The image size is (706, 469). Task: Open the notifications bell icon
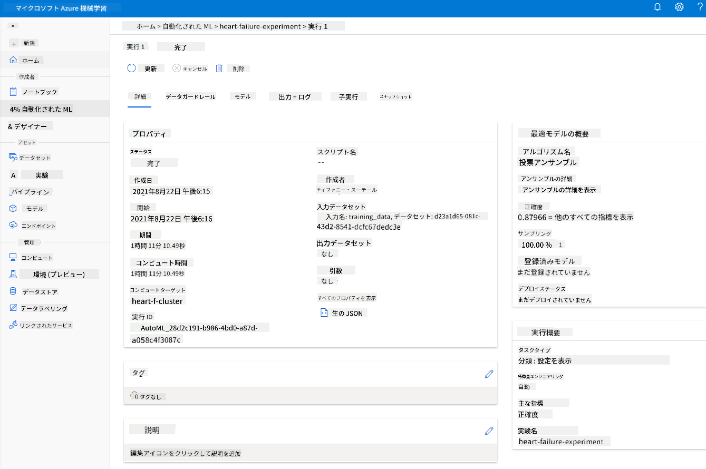pyautogui.click(x=657, y=7)
